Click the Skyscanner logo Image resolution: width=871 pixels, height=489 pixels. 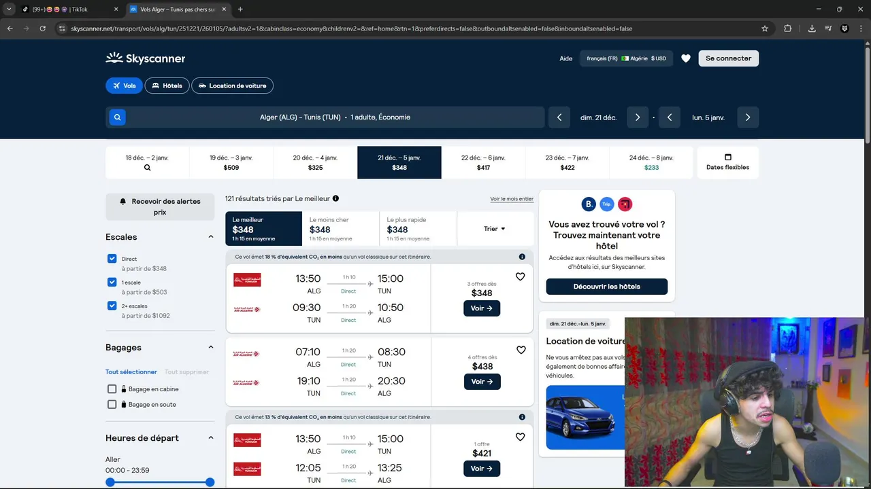(145, 58)
